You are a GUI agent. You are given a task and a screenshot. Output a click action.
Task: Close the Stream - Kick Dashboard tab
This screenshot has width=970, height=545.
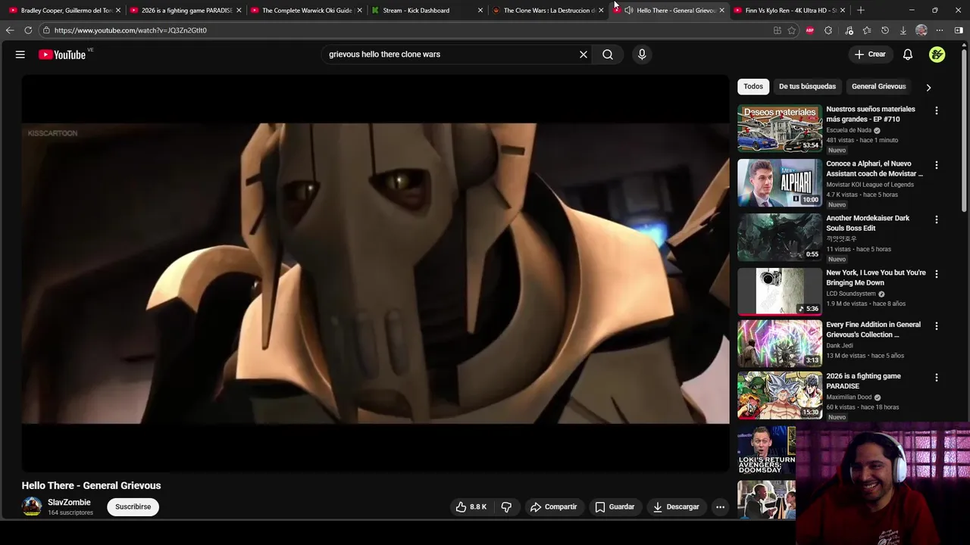click(480, 11)
